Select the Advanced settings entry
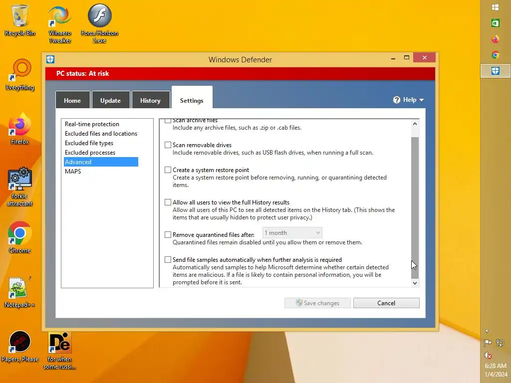 (x=101, y=162)
